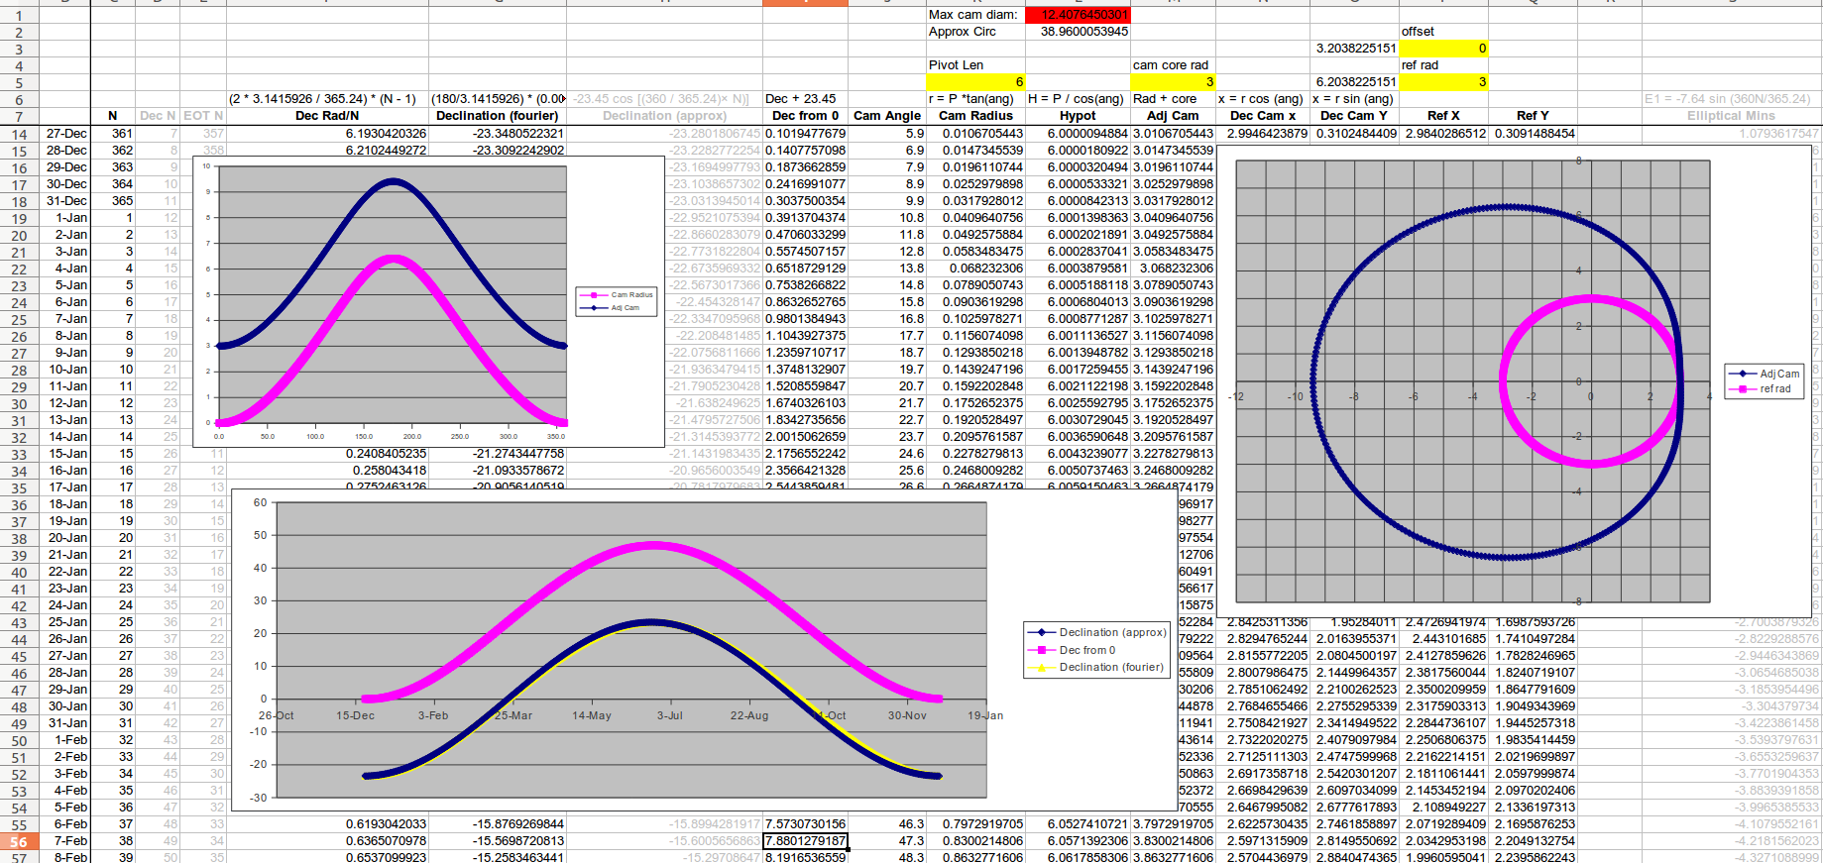Select the Declination (fourier) heading cell

point(497,116)
